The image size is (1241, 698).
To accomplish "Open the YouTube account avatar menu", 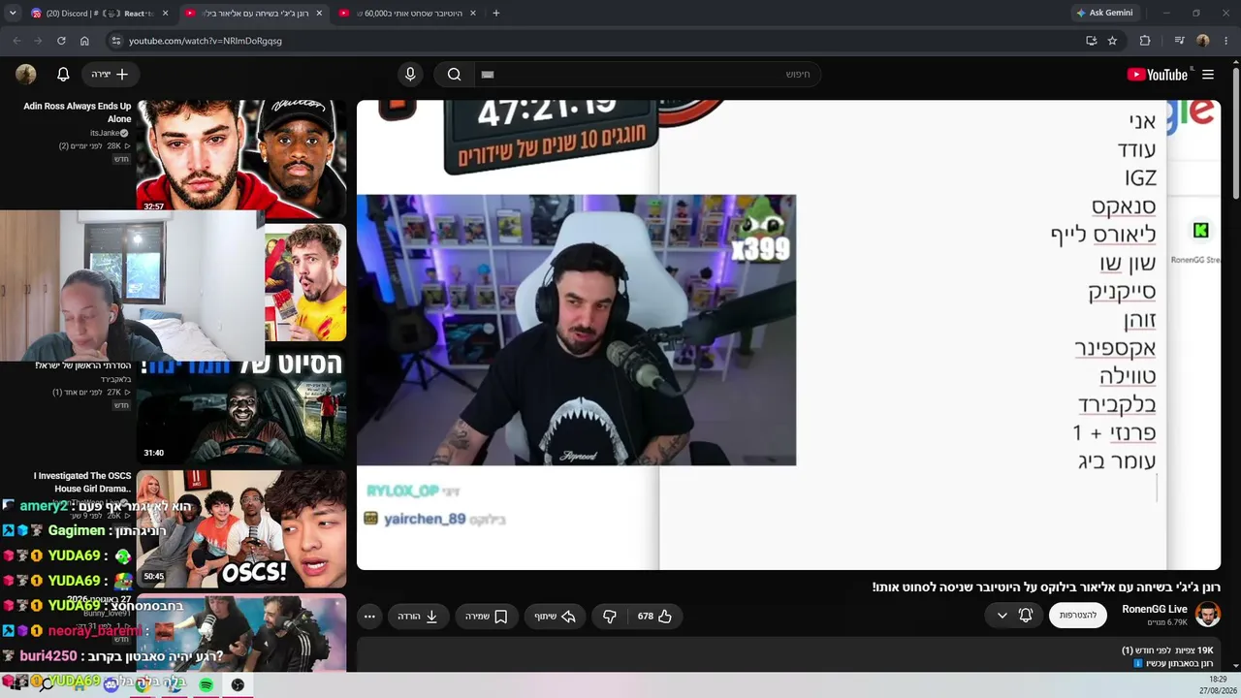I will click(x=26, y=74).
